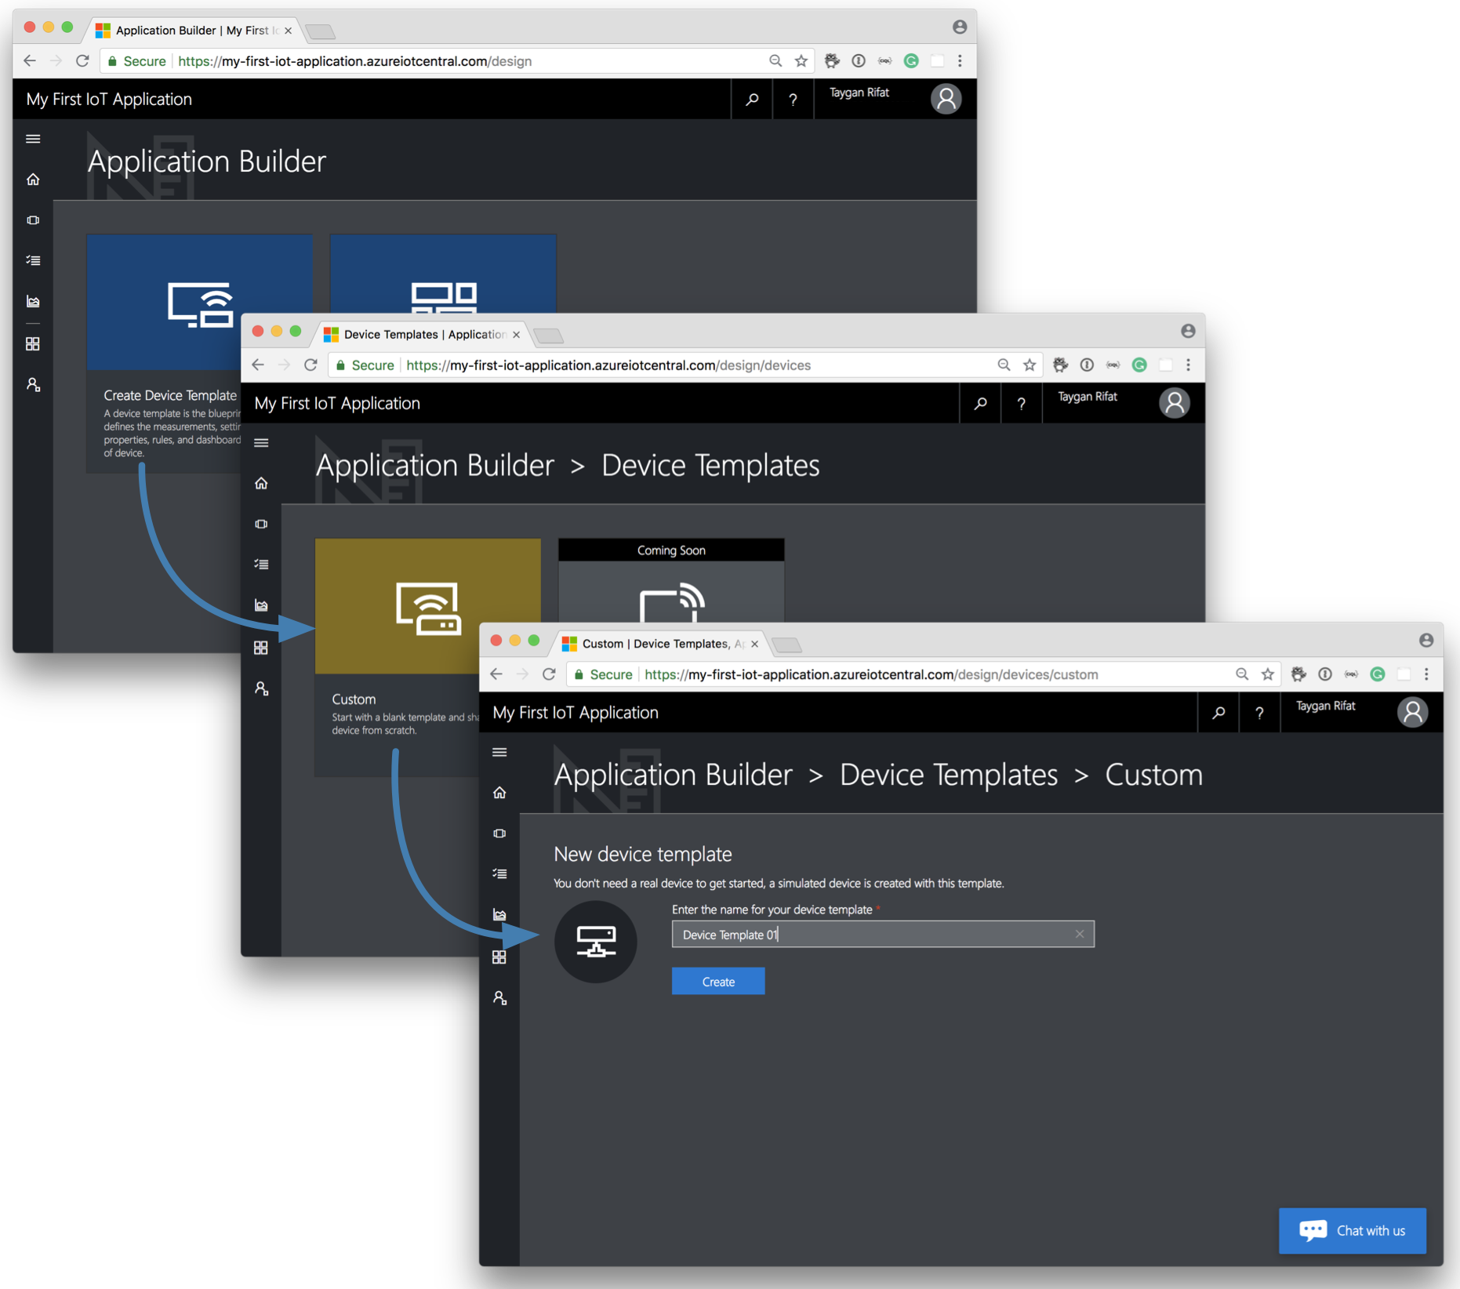Screen dimensions: 1460x1289
Task: Click the search icon in the middle window header
Action: click(x=980, y=403)
